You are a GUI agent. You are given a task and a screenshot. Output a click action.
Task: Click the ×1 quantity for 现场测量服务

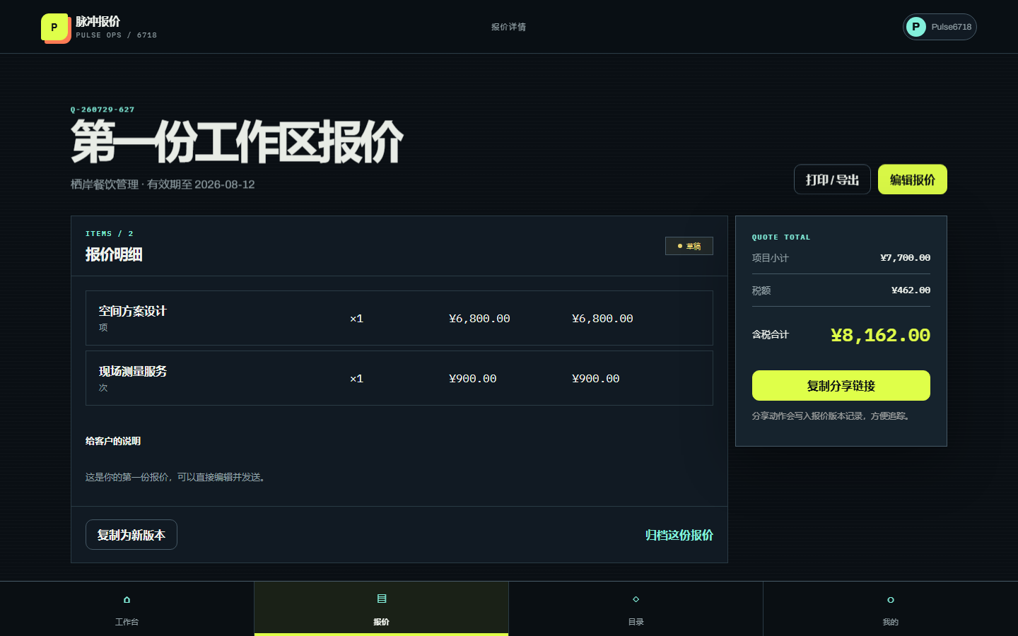[356, 379]
